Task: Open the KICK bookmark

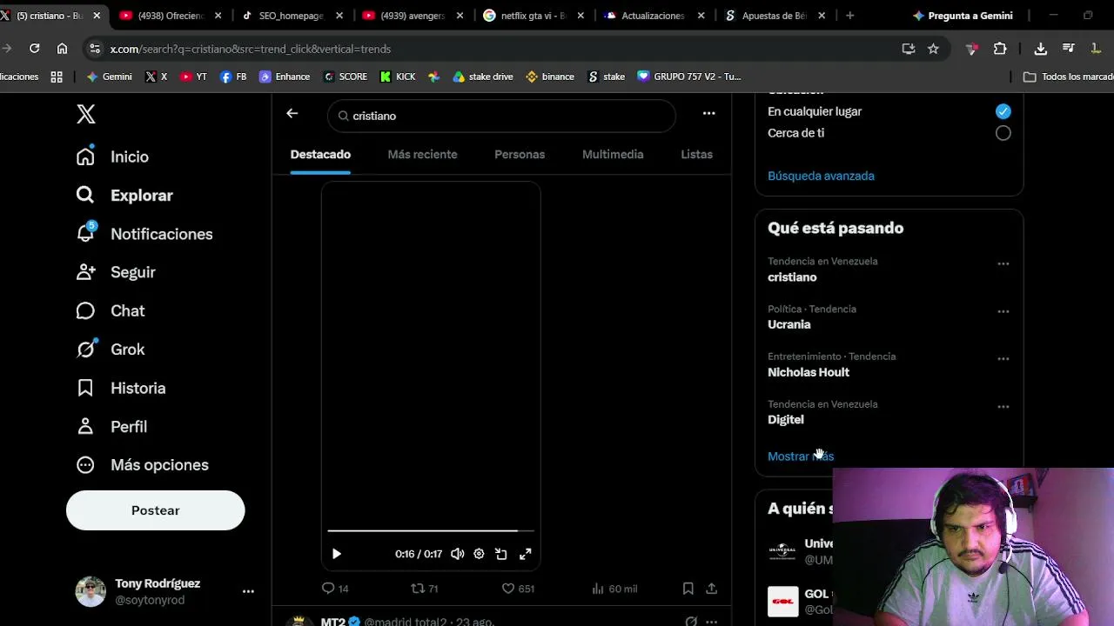Action: [x=398, y=77]
